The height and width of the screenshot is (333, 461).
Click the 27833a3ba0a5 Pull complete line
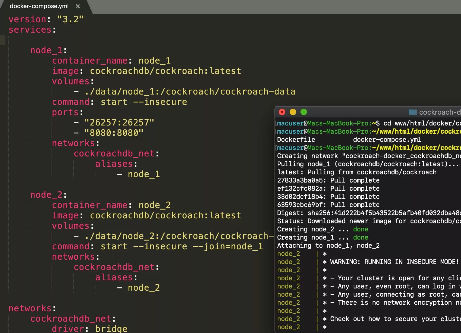(x=328, y=180)
